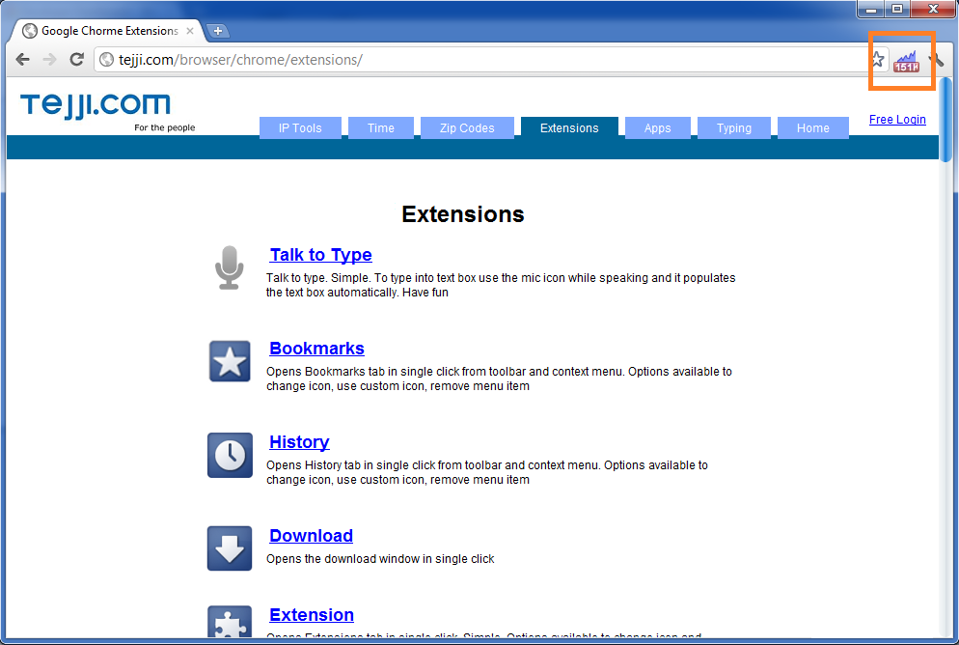Viewport: 959px width, 645px height.
Task: Bookmark this page with the star icon
Action: click(x=877, y=59)
